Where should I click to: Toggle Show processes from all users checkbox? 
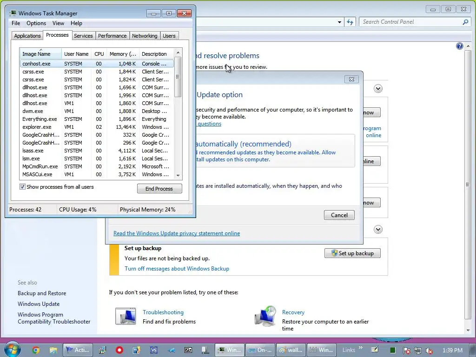point(22,187)
